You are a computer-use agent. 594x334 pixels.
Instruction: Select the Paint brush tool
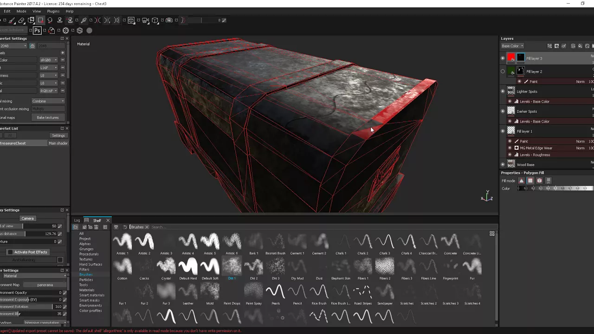coord(12,20)
